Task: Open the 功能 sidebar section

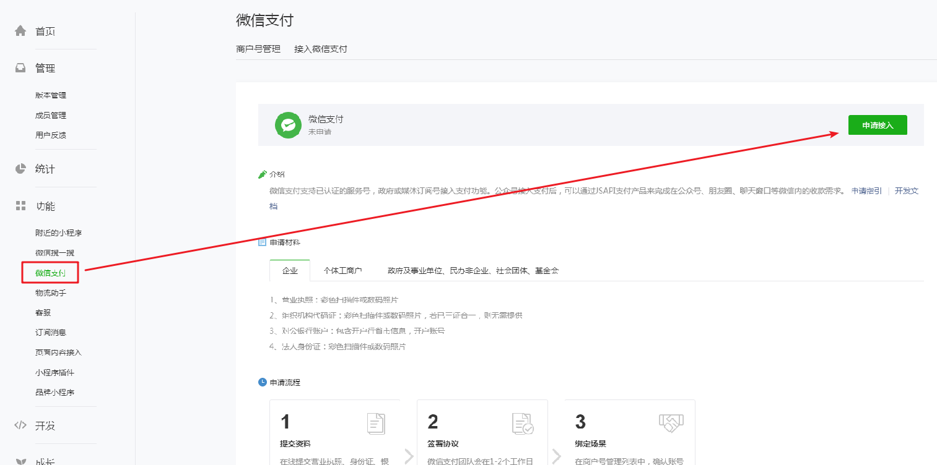Action: click(x=45, y=206)
